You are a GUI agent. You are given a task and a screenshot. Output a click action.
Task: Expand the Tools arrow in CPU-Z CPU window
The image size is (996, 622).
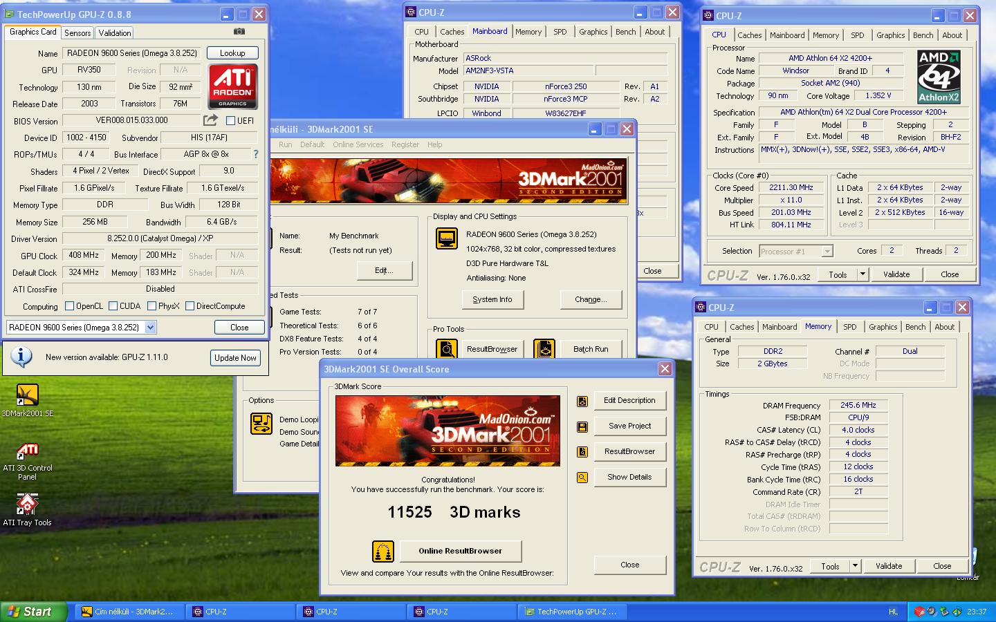tap(863, 274)
